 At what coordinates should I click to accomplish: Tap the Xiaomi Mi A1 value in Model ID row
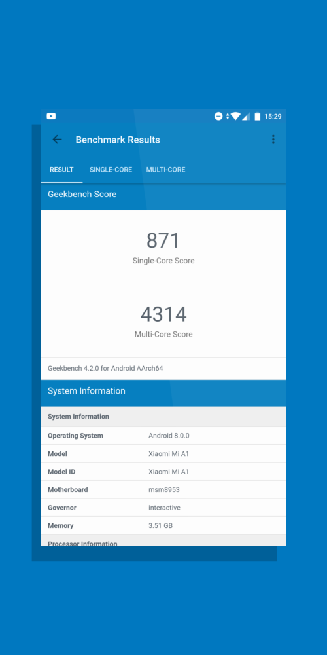click(169, 472)
